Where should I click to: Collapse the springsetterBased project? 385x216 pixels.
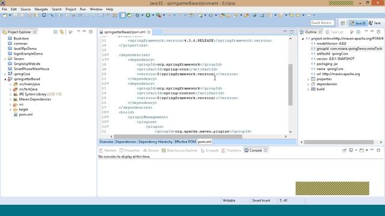coord(5,79)
